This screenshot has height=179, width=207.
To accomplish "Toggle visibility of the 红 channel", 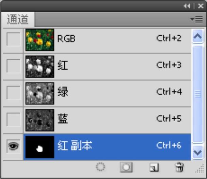I will tap(13, 66).
